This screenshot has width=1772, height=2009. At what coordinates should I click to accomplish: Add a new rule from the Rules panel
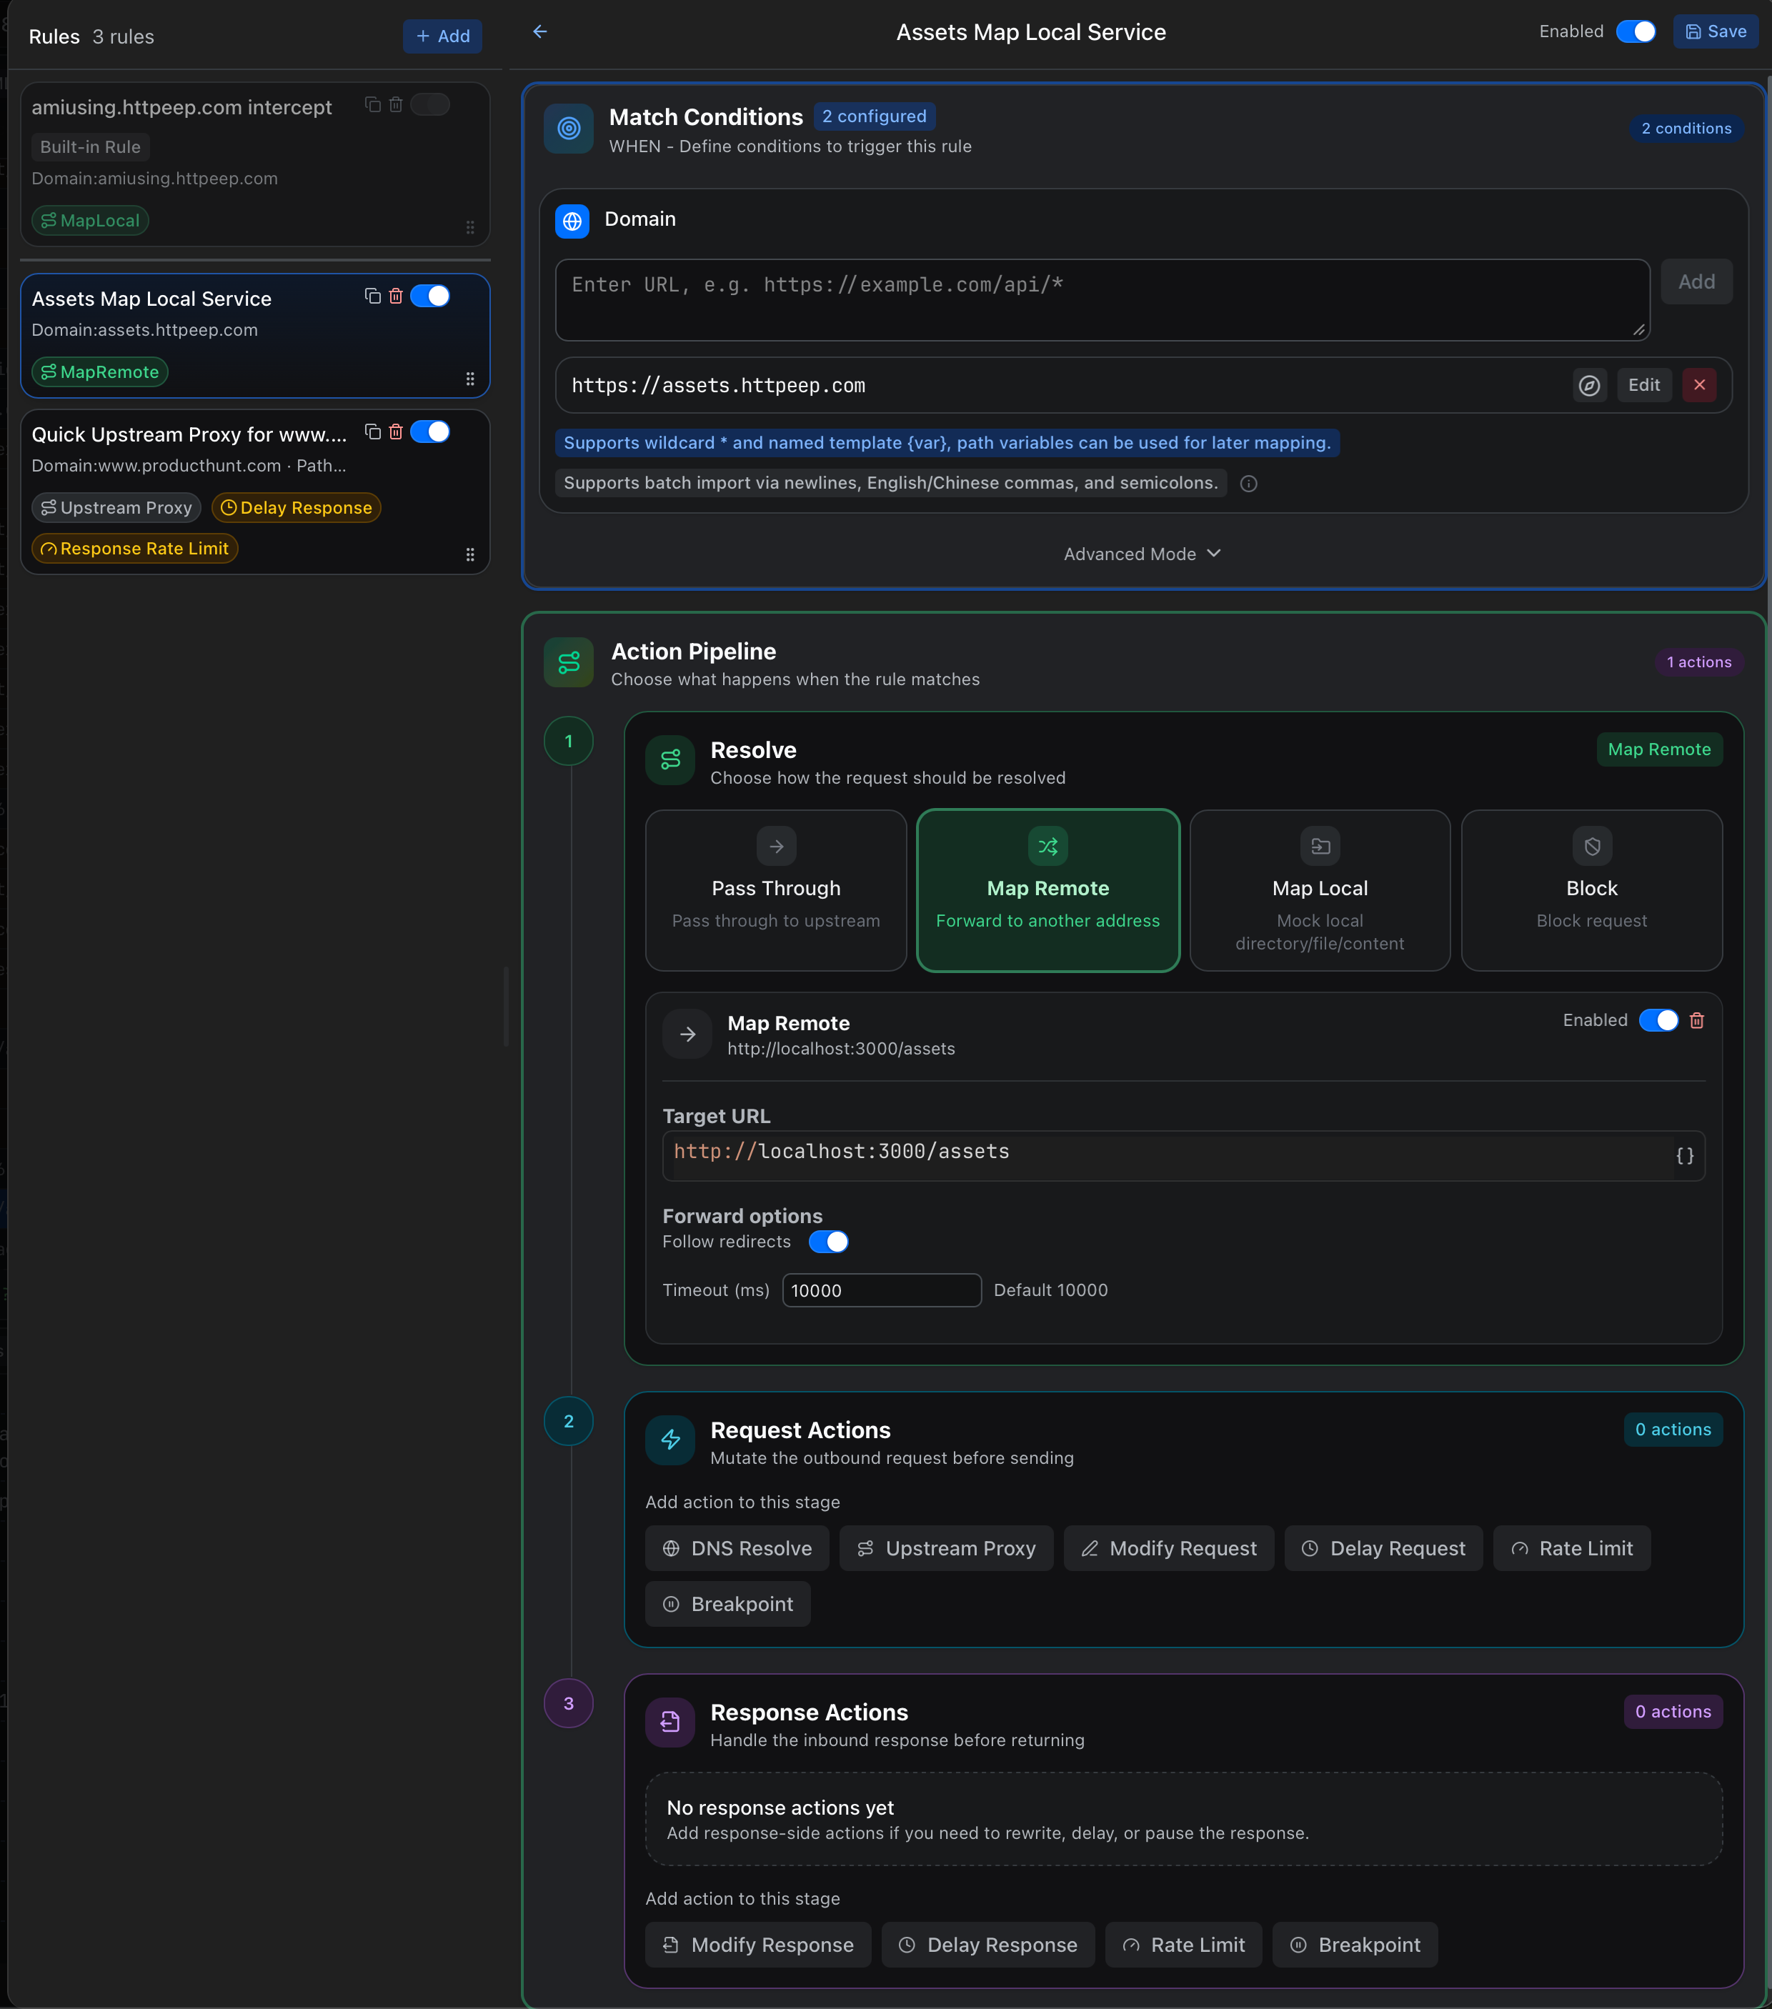point(442,36)
